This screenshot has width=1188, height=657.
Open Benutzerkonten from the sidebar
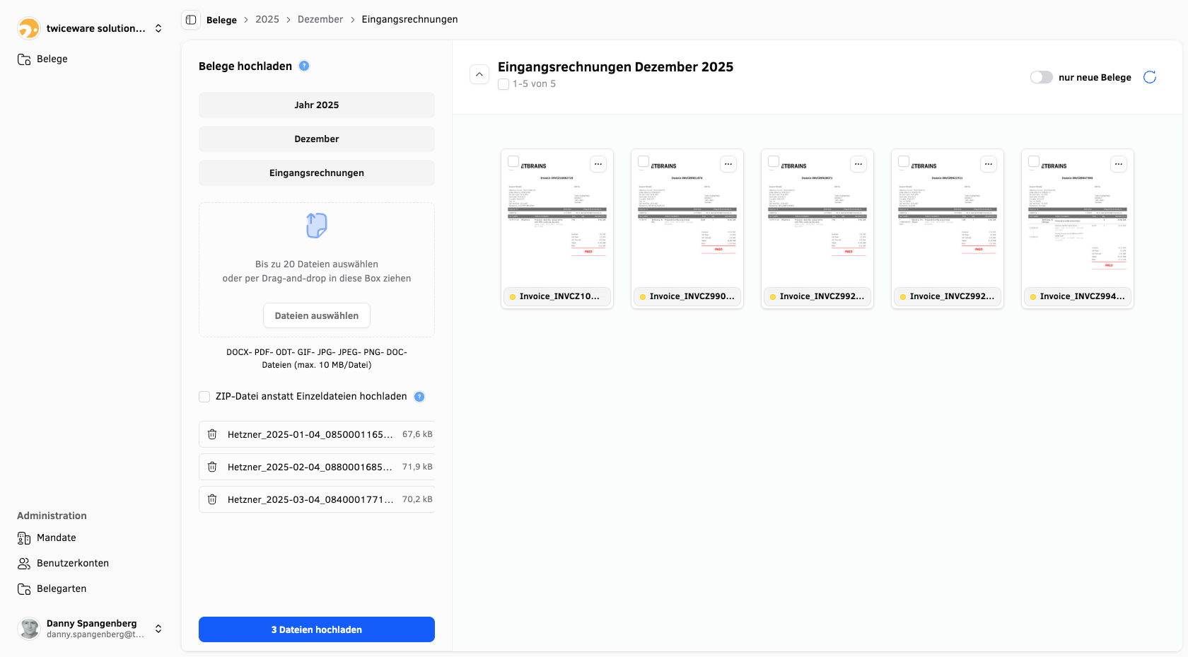click(73, 563)
